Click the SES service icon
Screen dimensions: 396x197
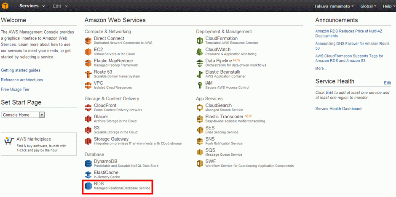tap(200, 130)
